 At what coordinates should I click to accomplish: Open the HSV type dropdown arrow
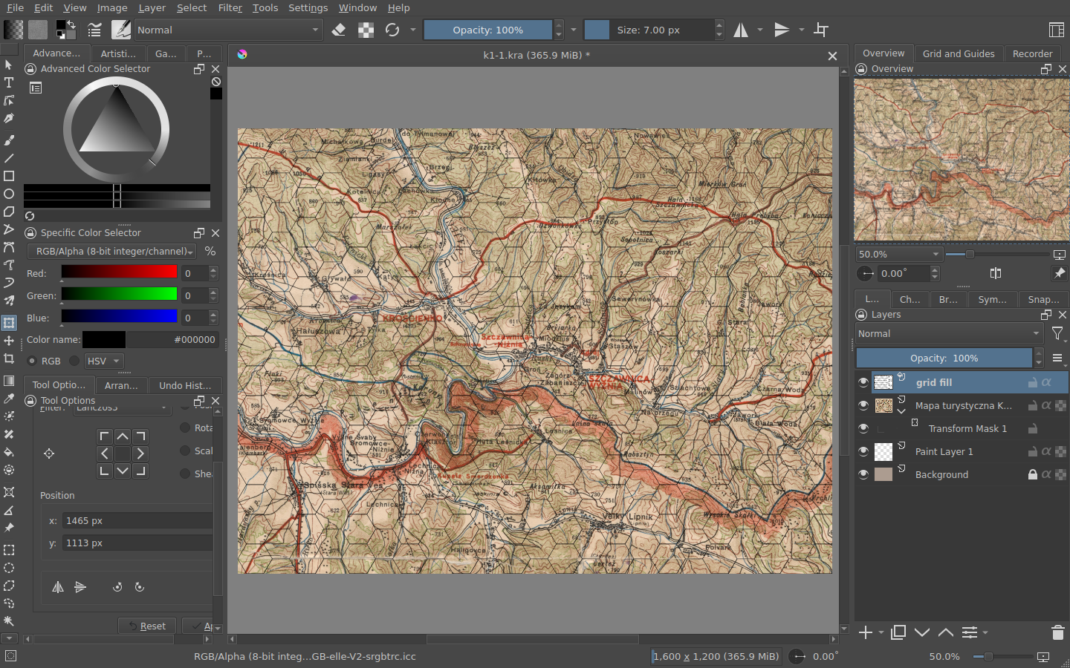click(117, 361)
